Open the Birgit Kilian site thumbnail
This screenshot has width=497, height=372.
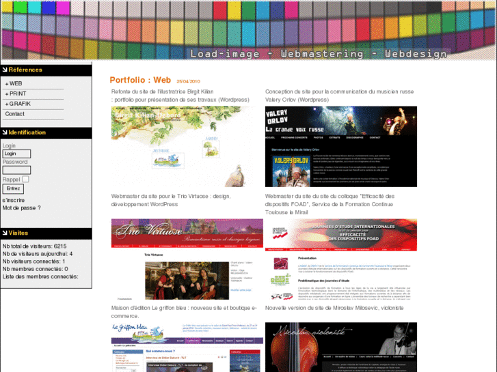point(187,147)
